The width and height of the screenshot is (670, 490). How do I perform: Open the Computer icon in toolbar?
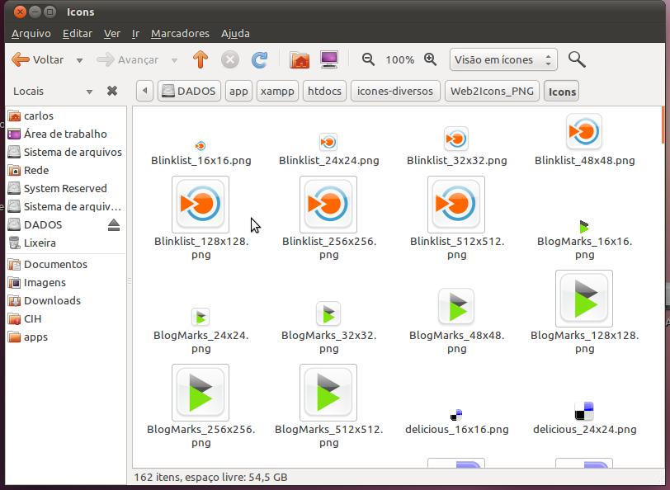[x=329, y=59]
